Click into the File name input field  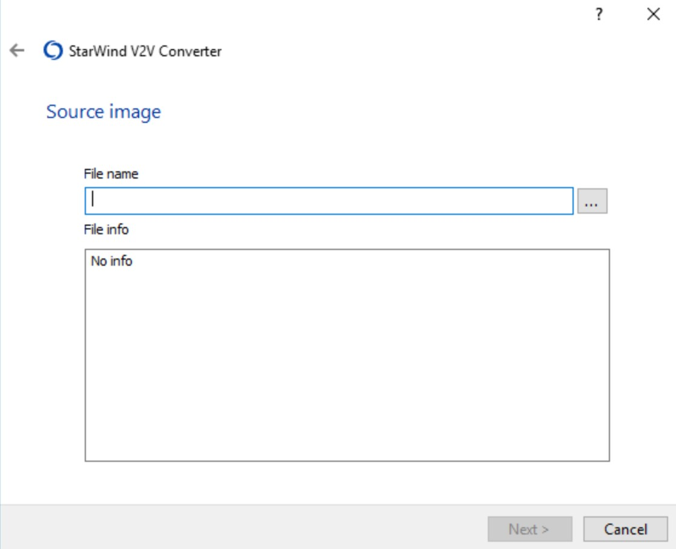(329, 200)
